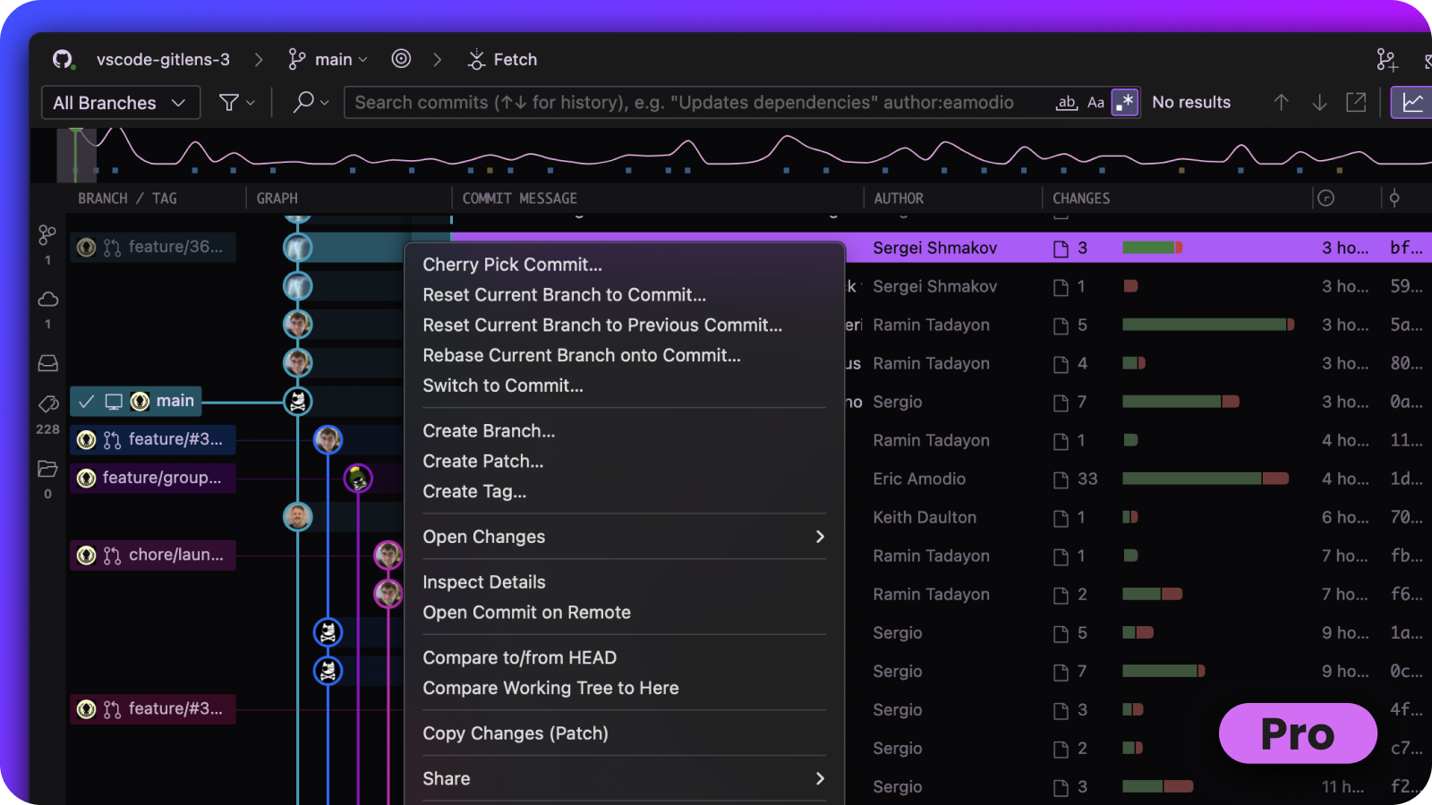Image resolution: width=1432 pixels, height=805 pixels.
Task: Click the tags sidebar icon showing 228
Action: click(x=47, y=404)
